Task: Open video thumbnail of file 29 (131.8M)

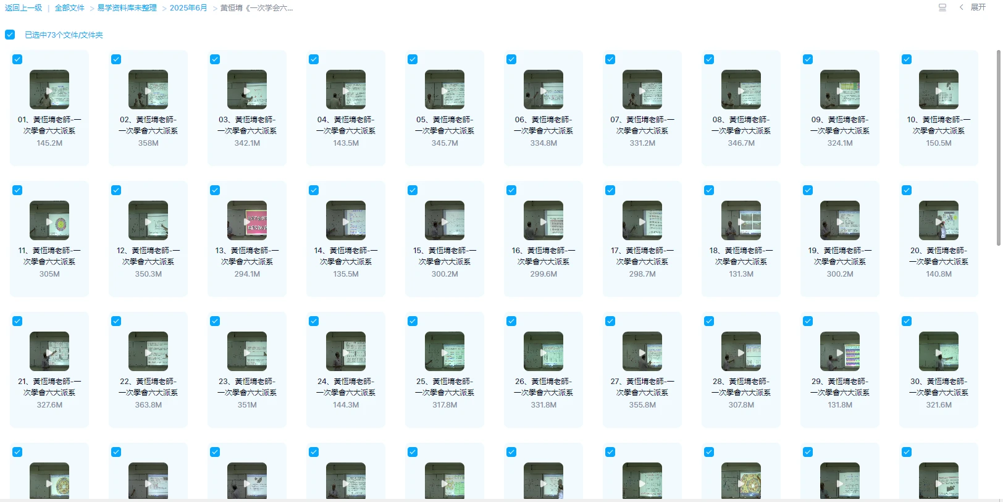Action: pos(840,351)
